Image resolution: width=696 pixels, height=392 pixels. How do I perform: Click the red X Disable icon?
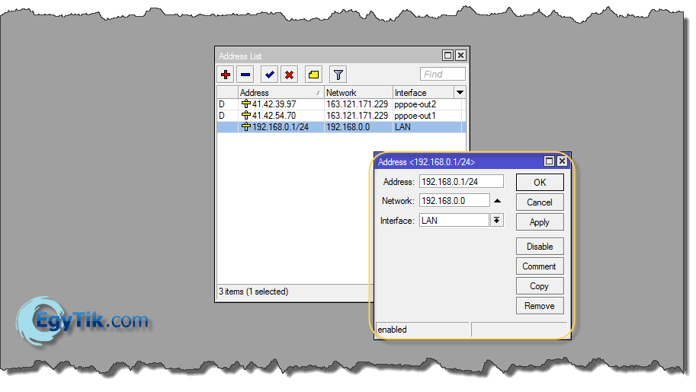point(289,74)
